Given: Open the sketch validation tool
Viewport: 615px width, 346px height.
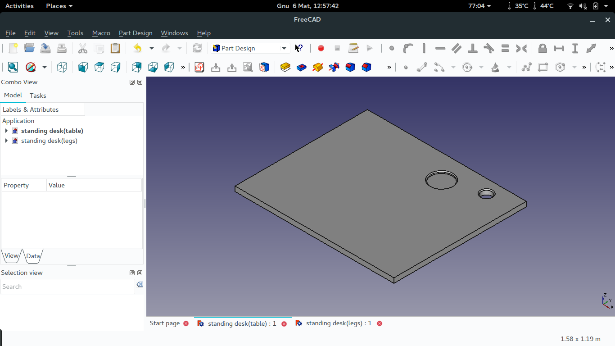Looking at the screenshot, I should pyautogui.click(x=248, y=67).
